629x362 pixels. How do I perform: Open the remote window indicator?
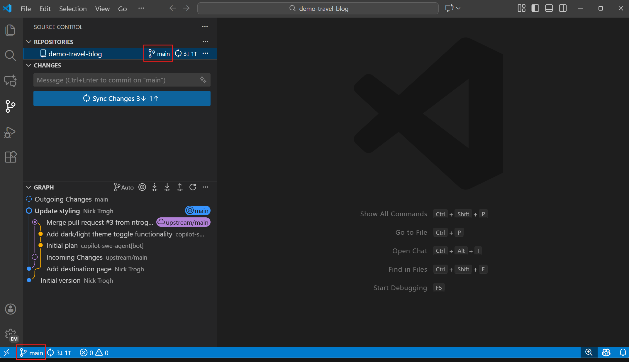(x=6, y=352)
